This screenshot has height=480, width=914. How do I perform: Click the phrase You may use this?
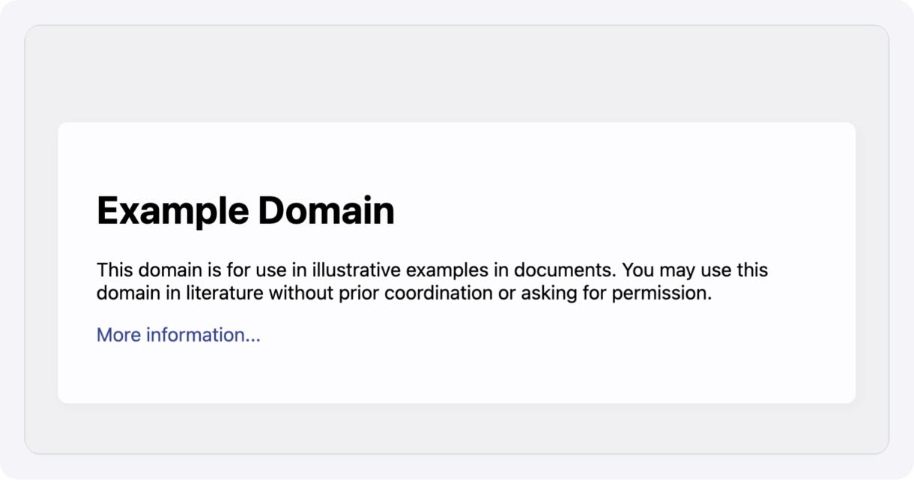tap(695, 270)
